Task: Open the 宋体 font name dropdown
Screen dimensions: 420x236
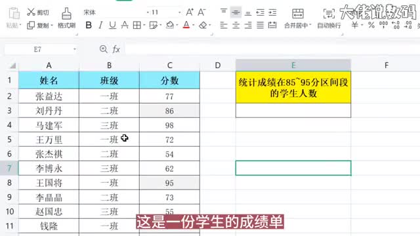Action: pos(148,12)
